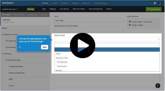Toggle Display Page in Navigation checkbox
This screenshot has width=165, height=91.
(x=130, y=22)
